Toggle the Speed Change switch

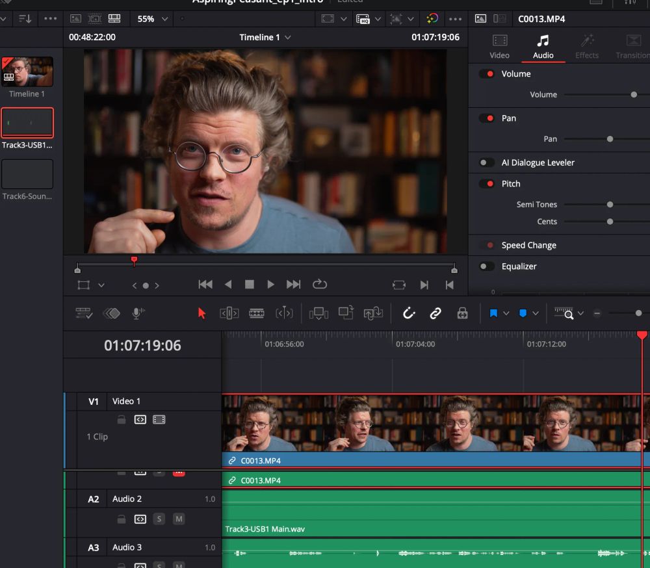coord(487,245)
